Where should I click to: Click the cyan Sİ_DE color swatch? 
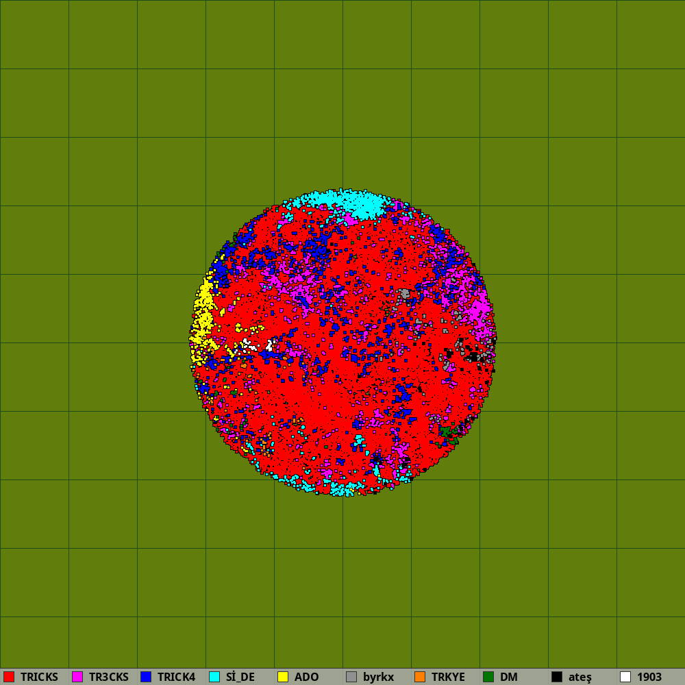tap(214, 677)
